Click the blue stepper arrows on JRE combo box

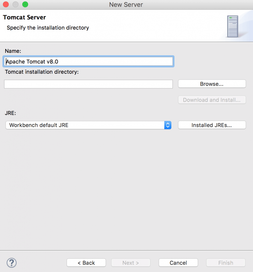168,125
